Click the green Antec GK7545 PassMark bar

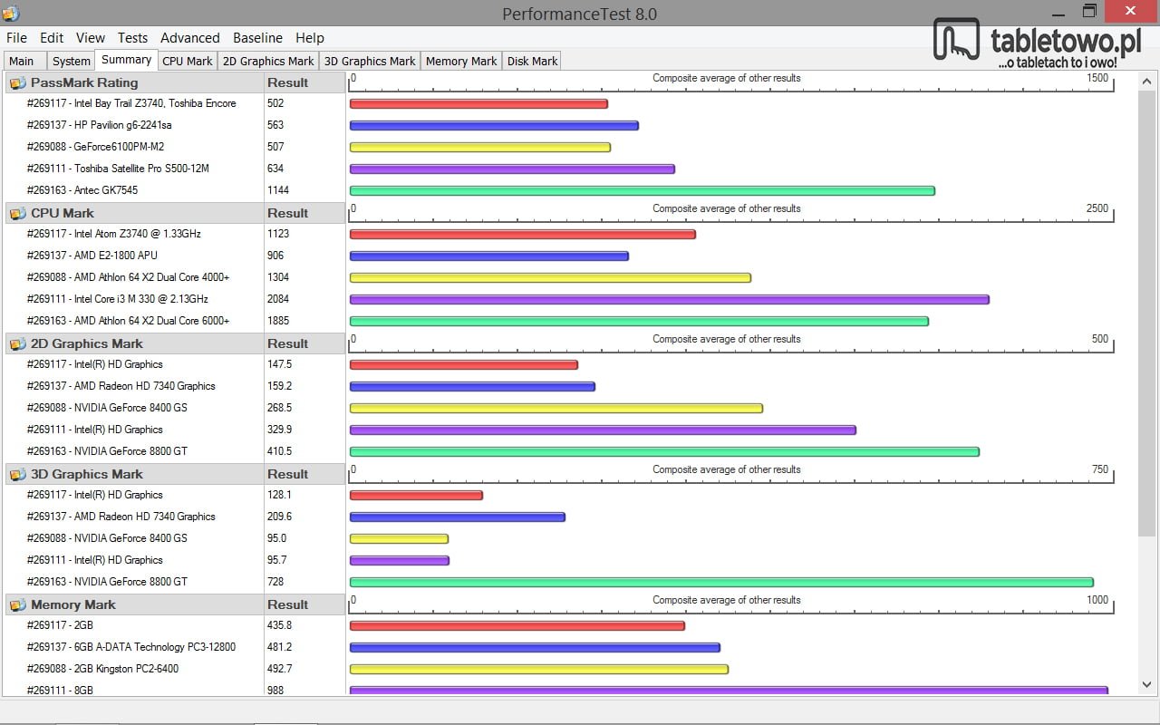point(643,190)
